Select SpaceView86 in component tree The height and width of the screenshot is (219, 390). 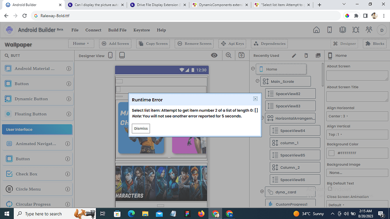click(295, 180)
